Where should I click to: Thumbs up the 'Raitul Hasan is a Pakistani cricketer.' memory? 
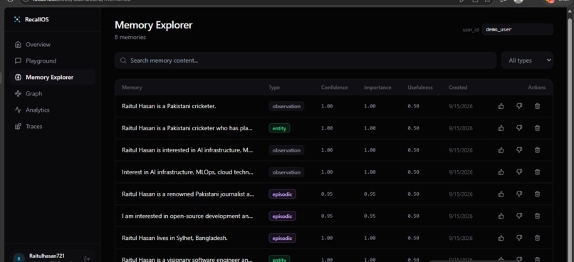point(501,106)
